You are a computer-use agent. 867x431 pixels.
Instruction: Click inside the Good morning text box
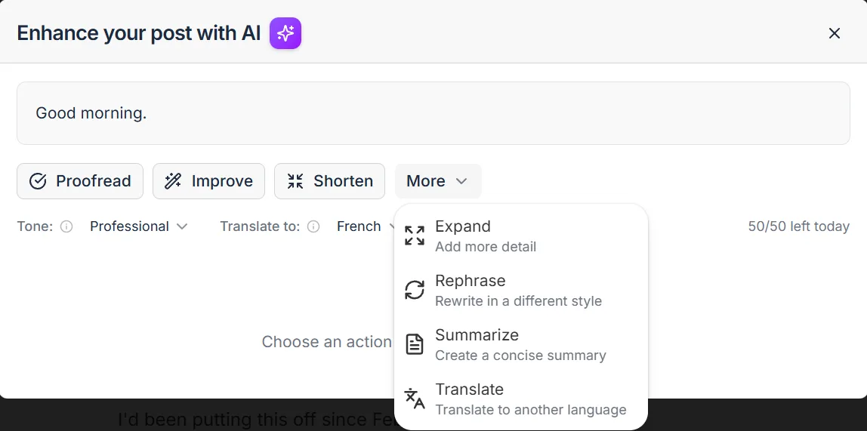[433, 113]
